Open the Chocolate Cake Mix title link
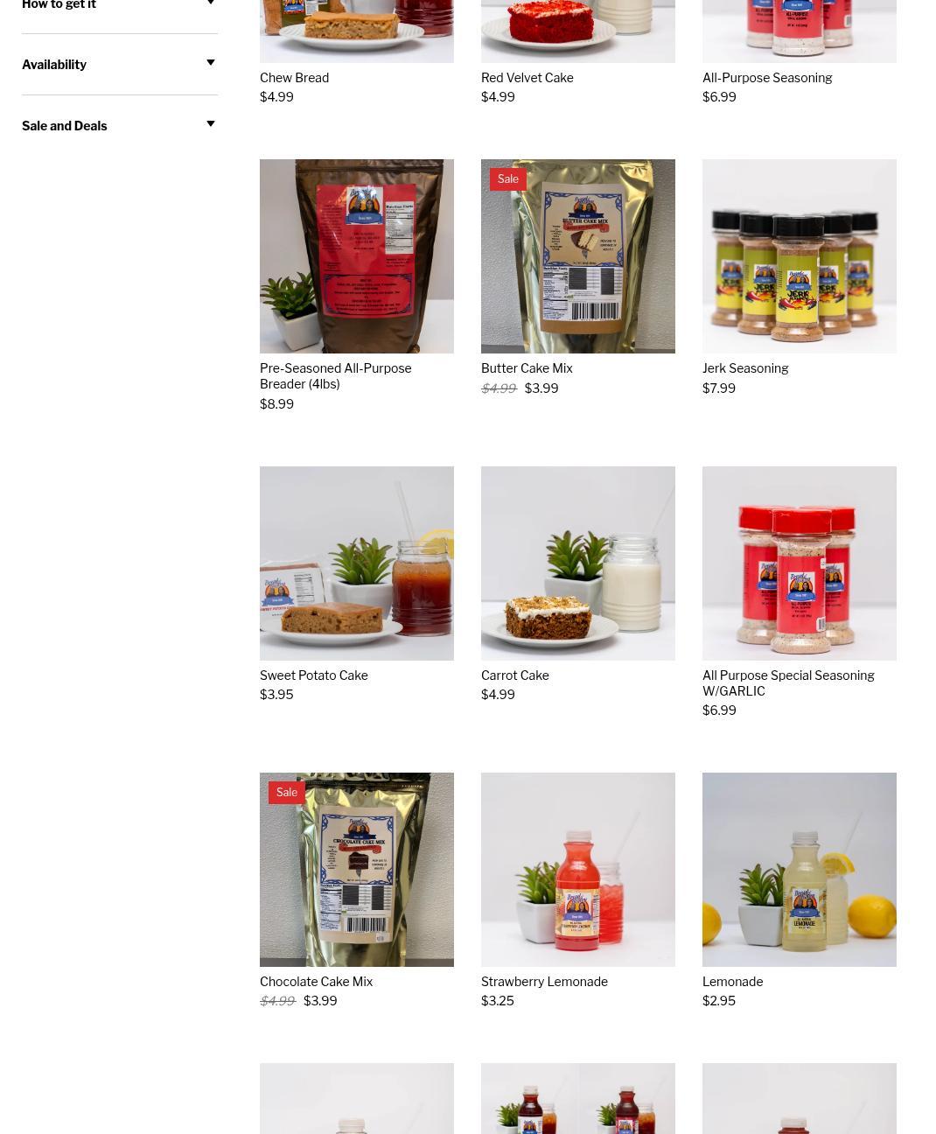This screenshot has width=936, height=1134. click(316, 982)
